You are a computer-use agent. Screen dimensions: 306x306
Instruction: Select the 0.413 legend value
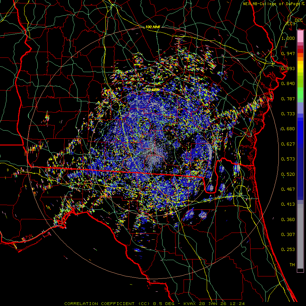pos(288,204)
